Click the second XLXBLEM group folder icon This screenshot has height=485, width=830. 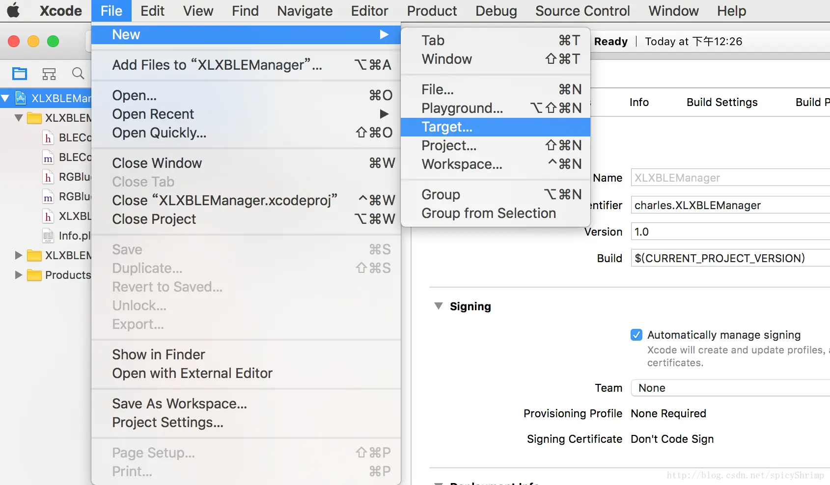pos(34,255)
